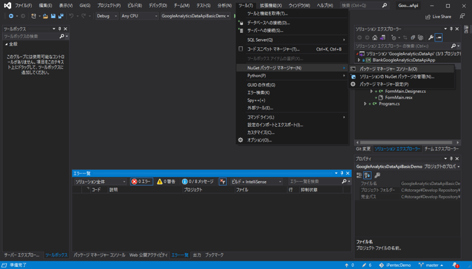This screenshot has height=269, width=472.
Task: Toggle the 0 Warnings filter button
Action: click(166, 182)
